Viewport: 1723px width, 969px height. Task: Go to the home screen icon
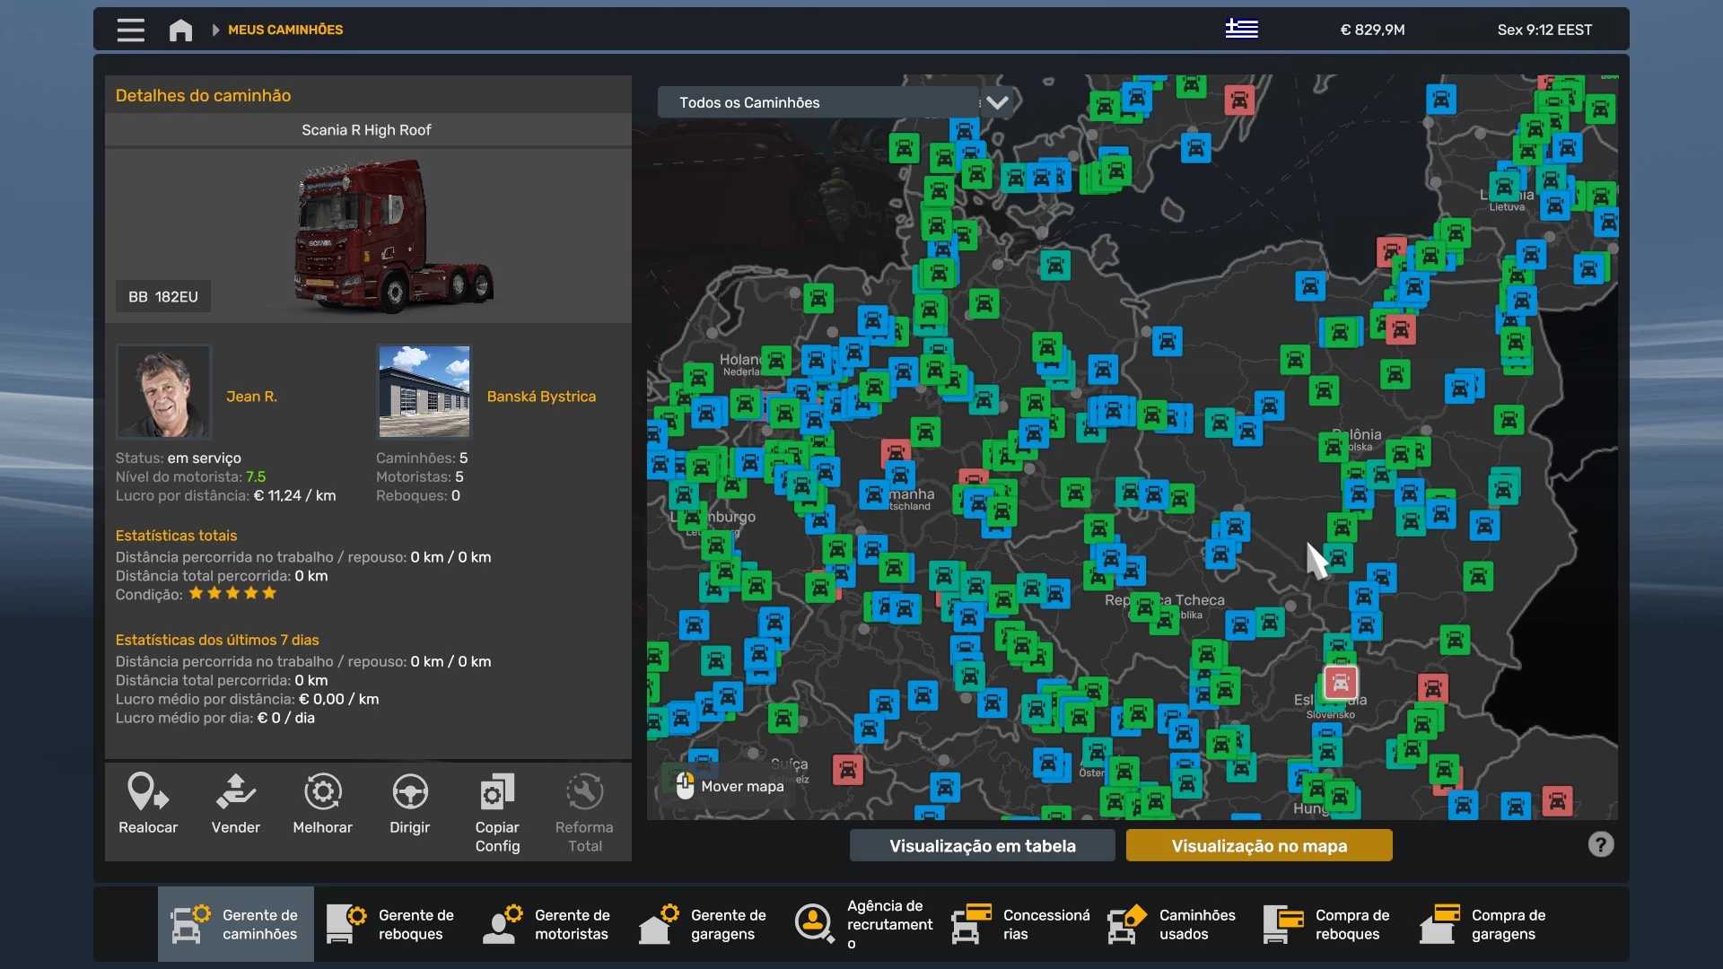[x=180, y=30]
